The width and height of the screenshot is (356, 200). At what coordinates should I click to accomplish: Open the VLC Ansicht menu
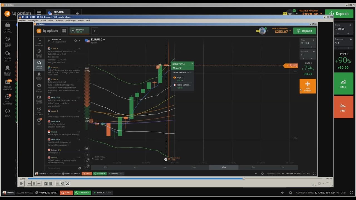tap(81, 21)
